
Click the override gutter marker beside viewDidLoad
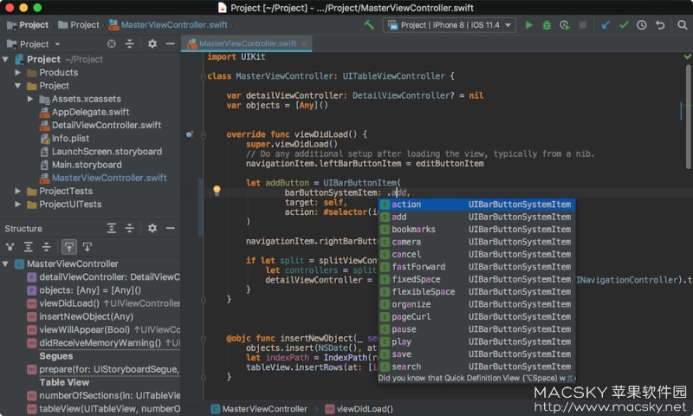coord(189,134)
